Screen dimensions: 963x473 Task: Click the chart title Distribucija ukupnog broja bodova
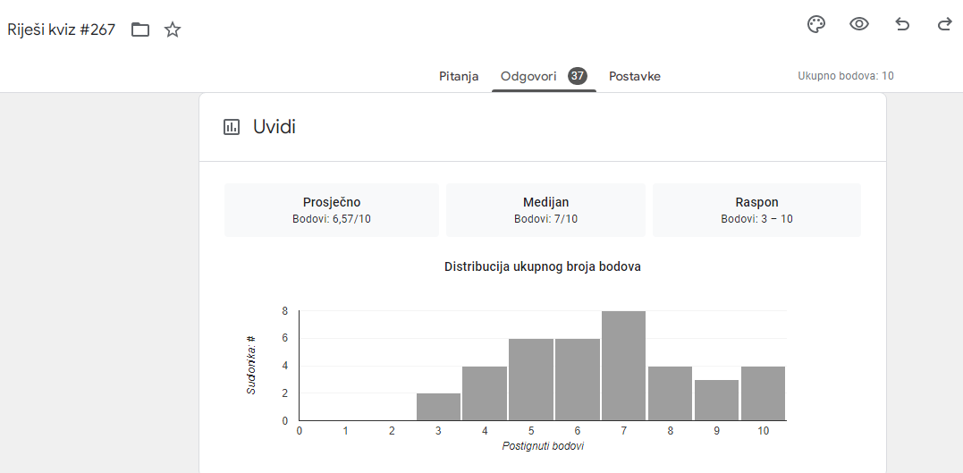543,267
